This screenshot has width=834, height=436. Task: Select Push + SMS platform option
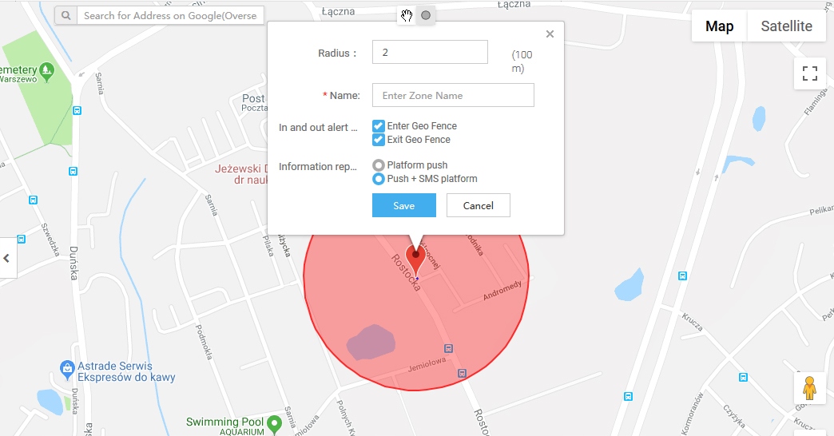coord(379,179)
